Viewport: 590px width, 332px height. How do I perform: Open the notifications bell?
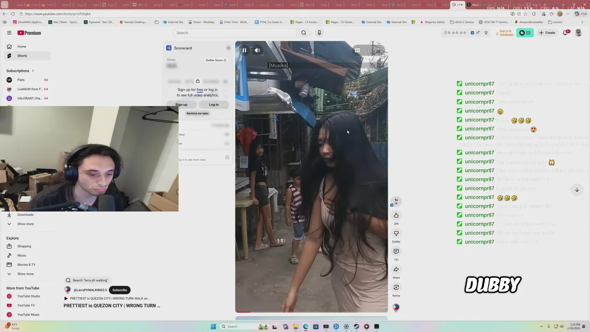click(x=566, y=33)
